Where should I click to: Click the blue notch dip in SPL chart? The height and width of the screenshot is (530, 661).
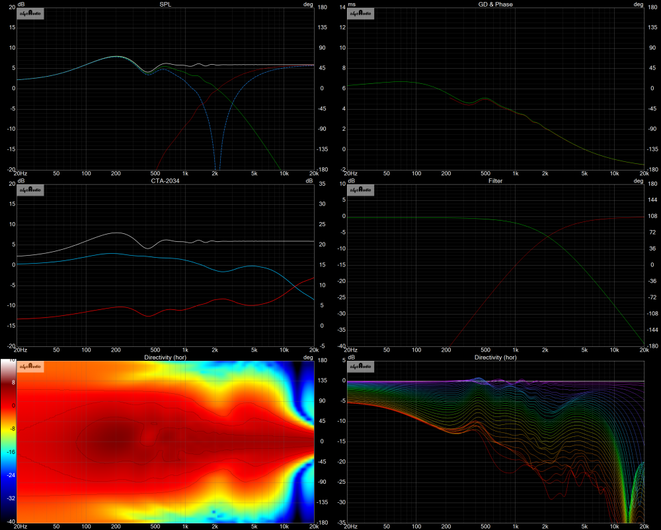click(215, 162)
